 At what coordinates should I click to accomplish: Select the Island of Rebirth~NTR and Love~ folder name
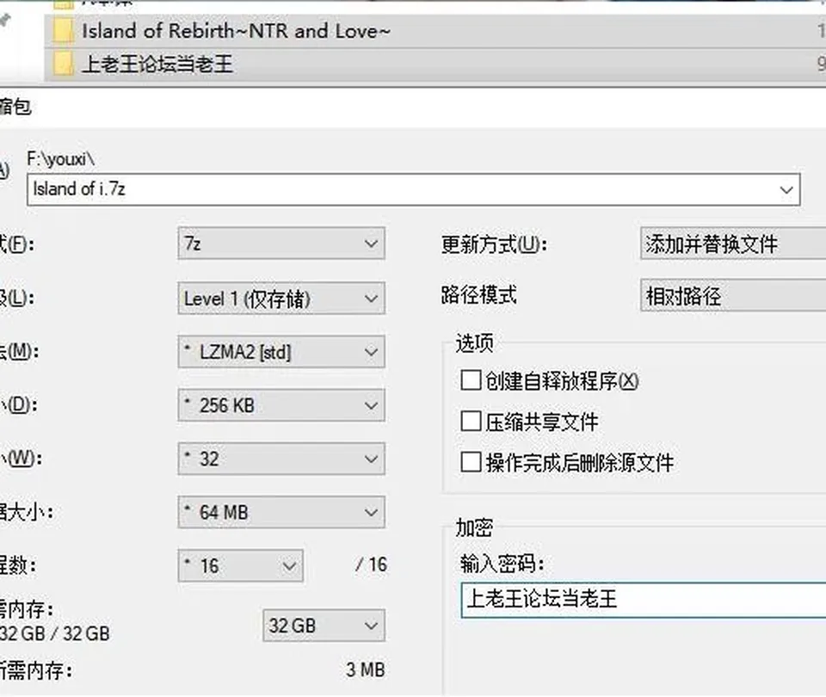pyautogui.click(x=236, y=31)
